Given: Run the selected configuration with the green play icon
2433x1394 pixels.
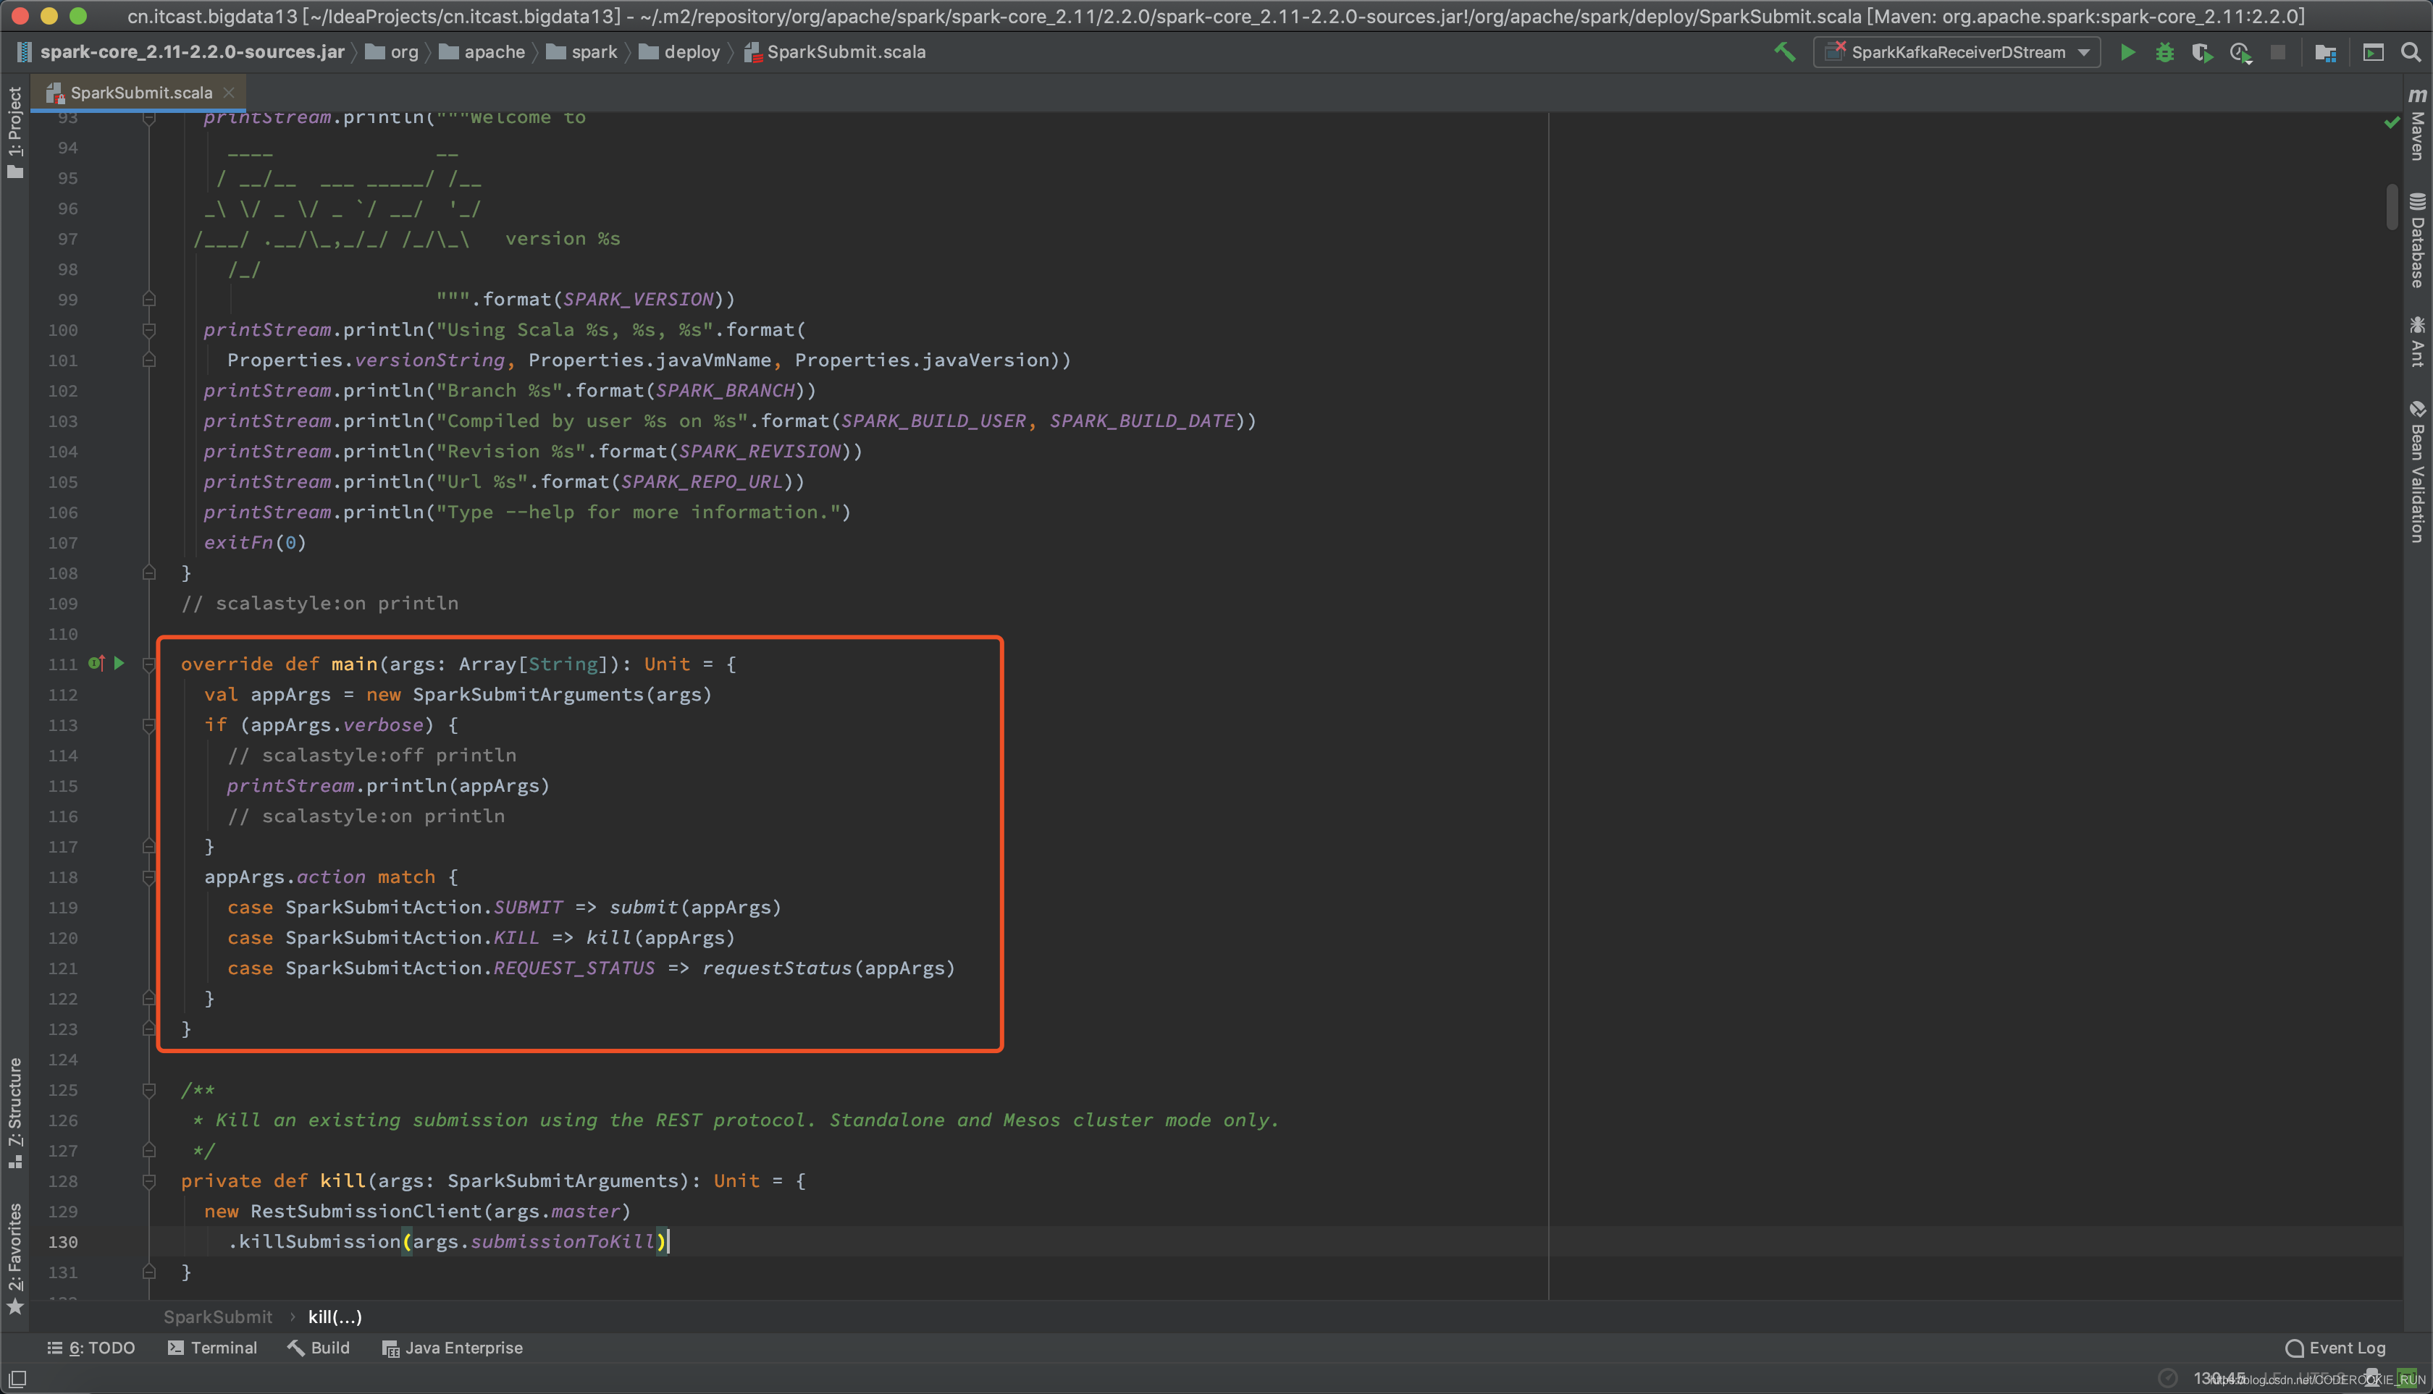Looking at the screenshot, I should (x=2127, y=51).
